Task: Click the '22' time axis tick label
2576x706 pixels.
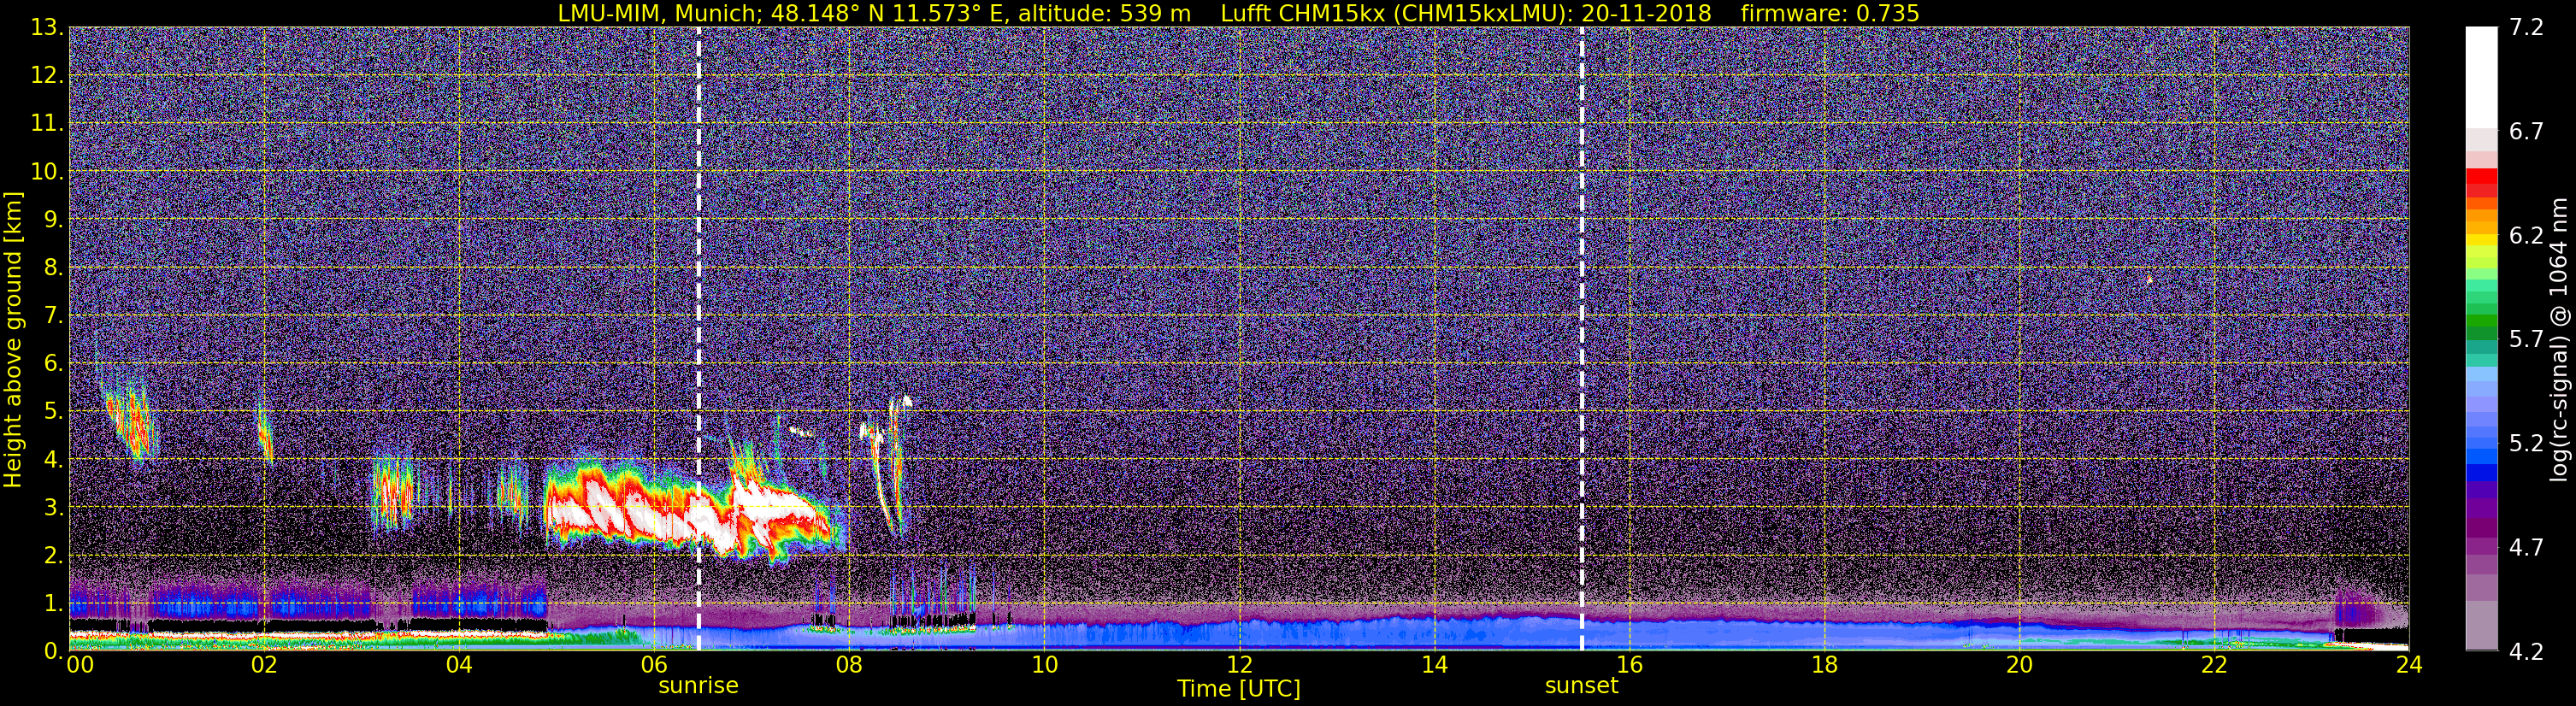Action: (2214, 665)
